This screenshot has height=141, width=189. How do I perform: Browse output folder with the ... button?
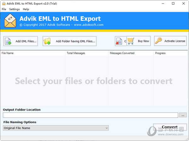(183, 115)
